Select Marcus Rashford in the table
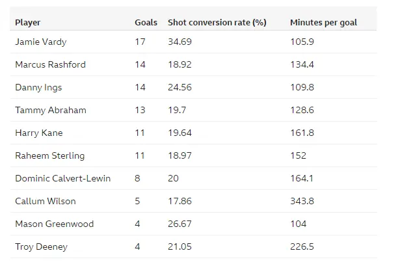This screenshot has height=266, width=400. (50, 64)
